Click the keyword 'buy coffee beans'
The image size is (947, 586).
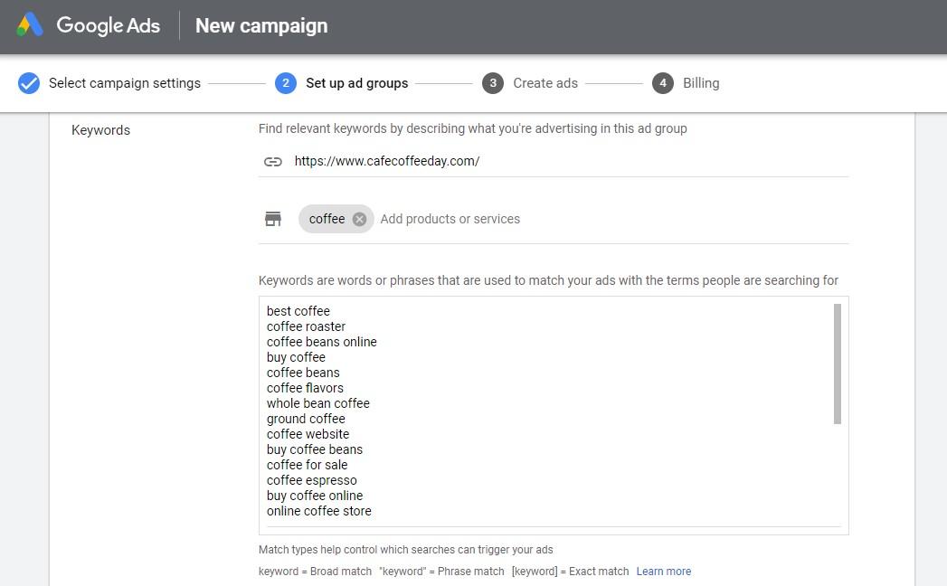click(315, 449)
